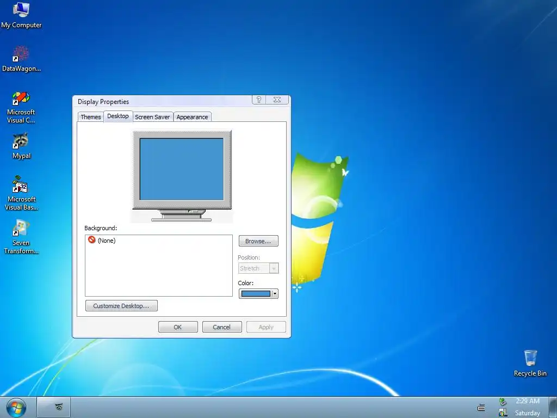Viewport: 557px width, 418px height.
Task: Confirm with the OK button
Action: click(x=178, y=327)
